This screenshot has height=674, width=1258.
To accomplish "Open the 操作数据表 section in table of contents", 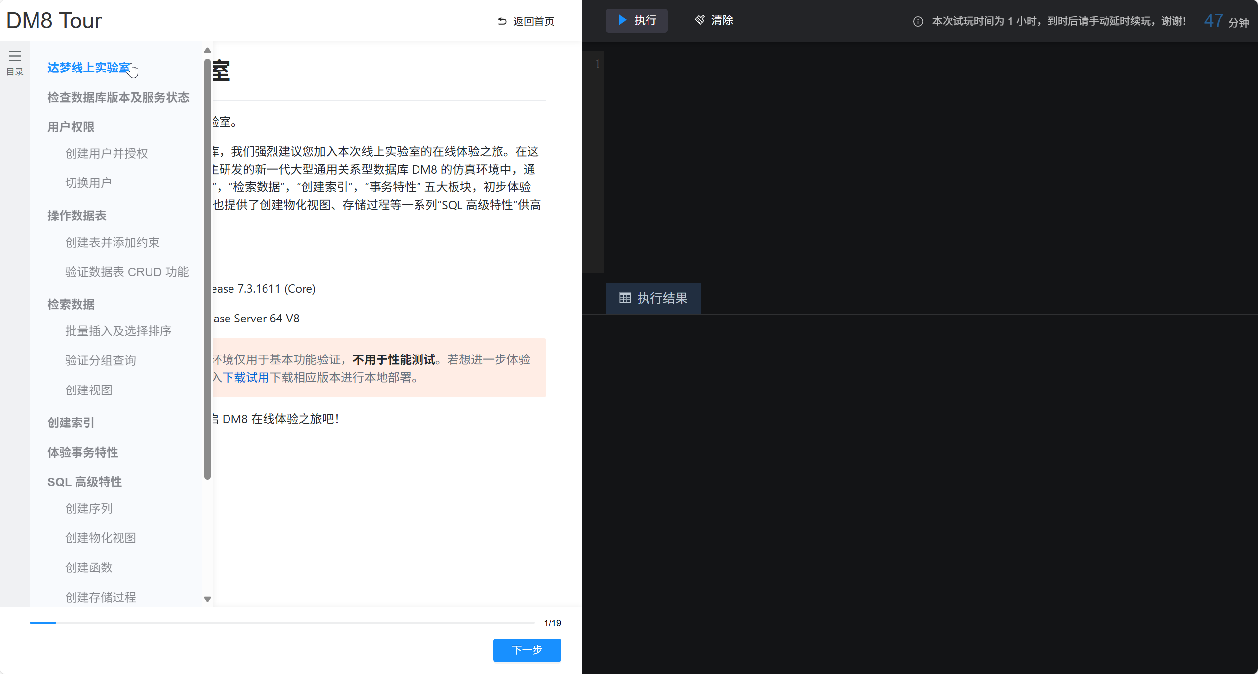I will (76, 215).
